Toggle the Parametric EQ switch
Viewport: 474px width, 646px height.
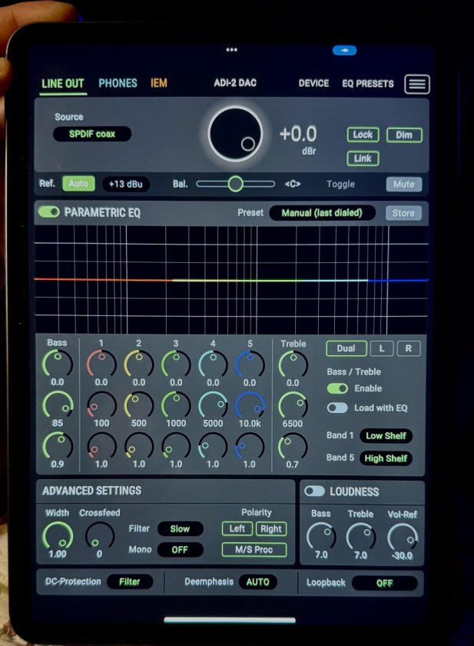click(x=49, y=212)
